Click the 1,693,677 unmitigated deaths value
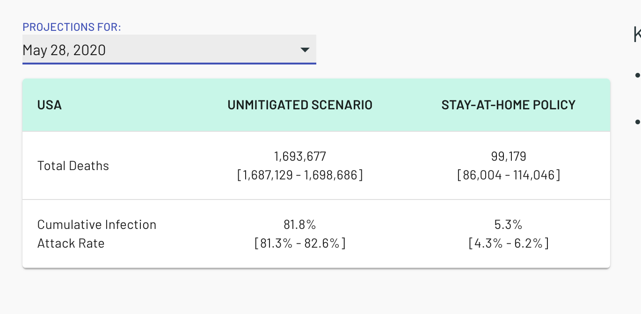This screenshot has height=314, width=641. pyautogui.click(x=300, y=156)
